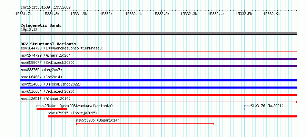Open the nsv6599077 (Sedlazeck2020) label

pos(48,62)
